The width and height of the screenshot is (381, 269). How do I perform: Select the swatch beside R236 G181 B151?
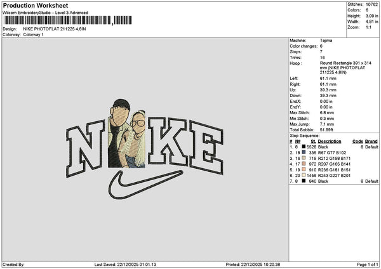point(304,169)
